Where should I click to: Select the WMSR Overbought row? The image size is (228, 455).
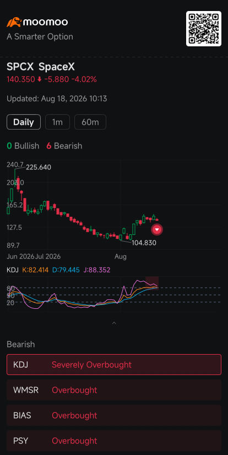(114, 390)
